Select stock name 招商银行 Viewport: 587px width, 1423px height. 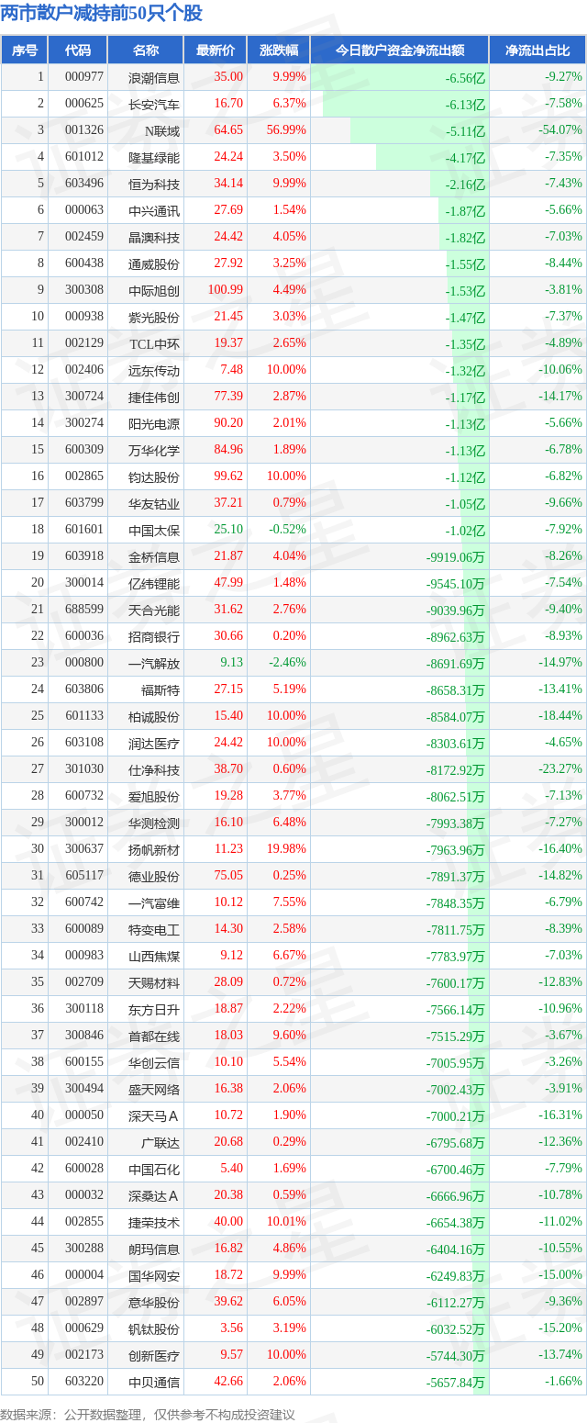click(154, 636)
